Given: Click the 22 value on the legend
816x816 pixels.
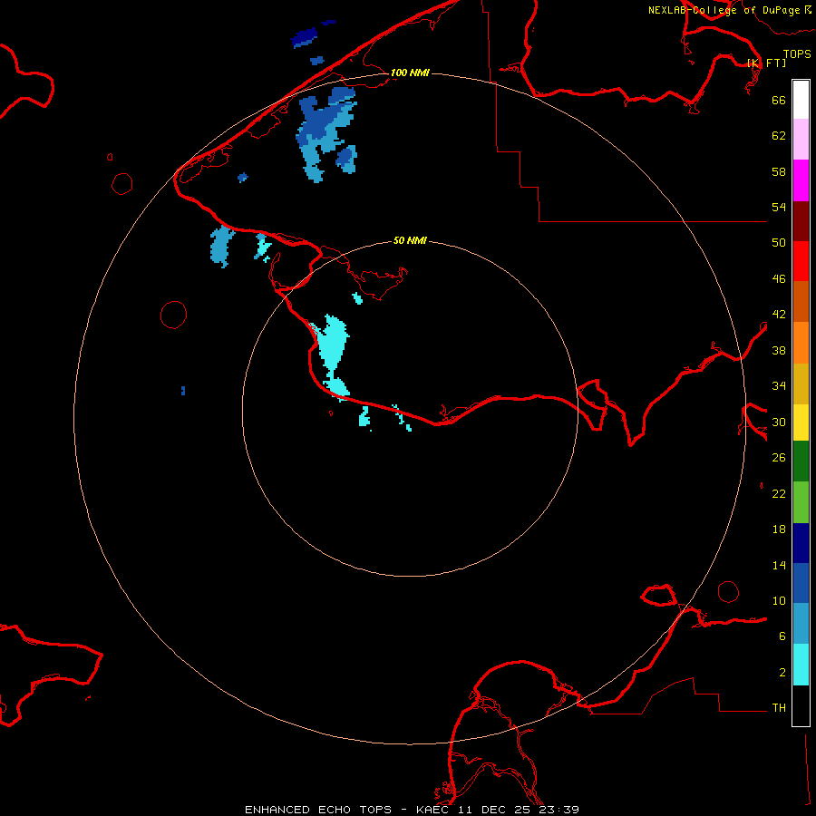Looking at the screenshot, I should tap(779, 494).
